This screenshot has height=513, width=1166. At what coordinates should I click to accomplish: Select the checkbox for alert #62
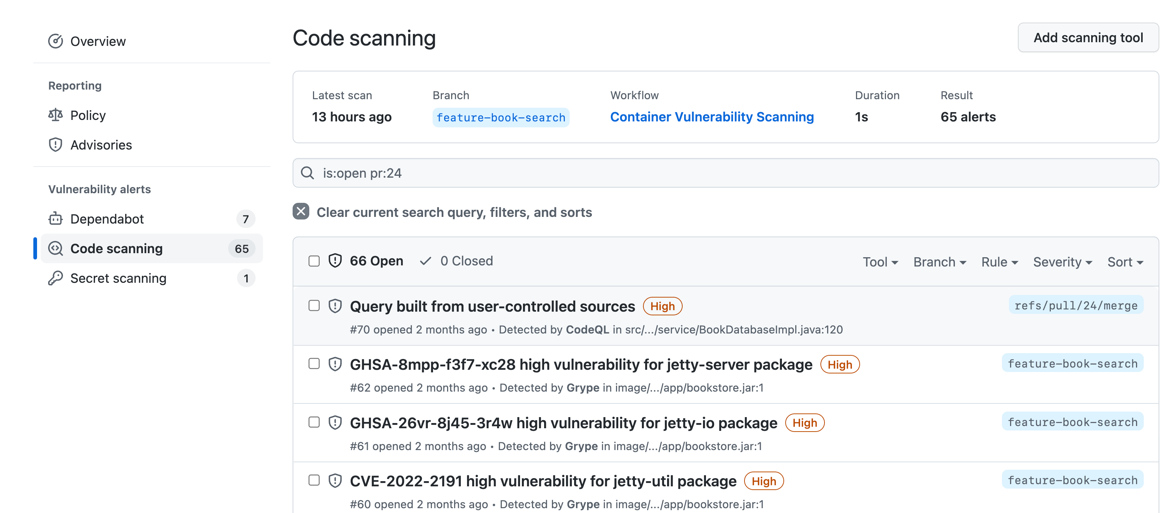[314, 364]
